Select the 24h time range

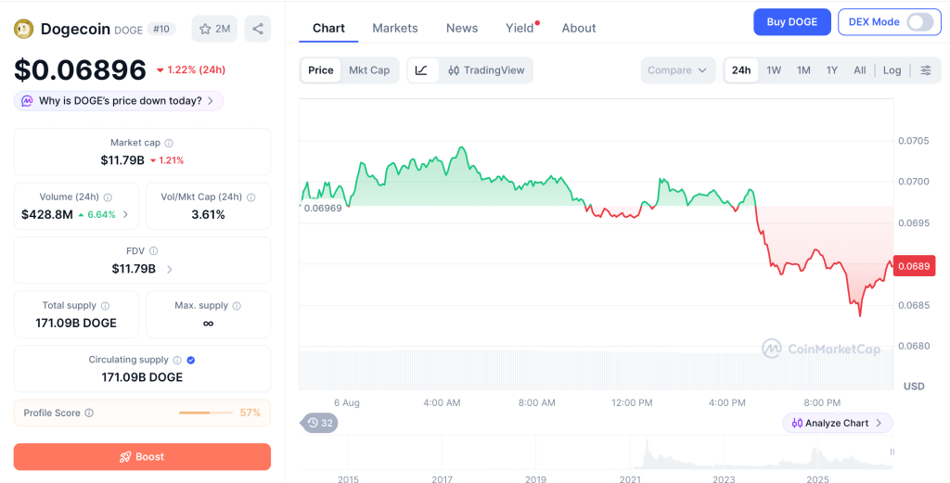pyautogui.click(x=741, y=70)
